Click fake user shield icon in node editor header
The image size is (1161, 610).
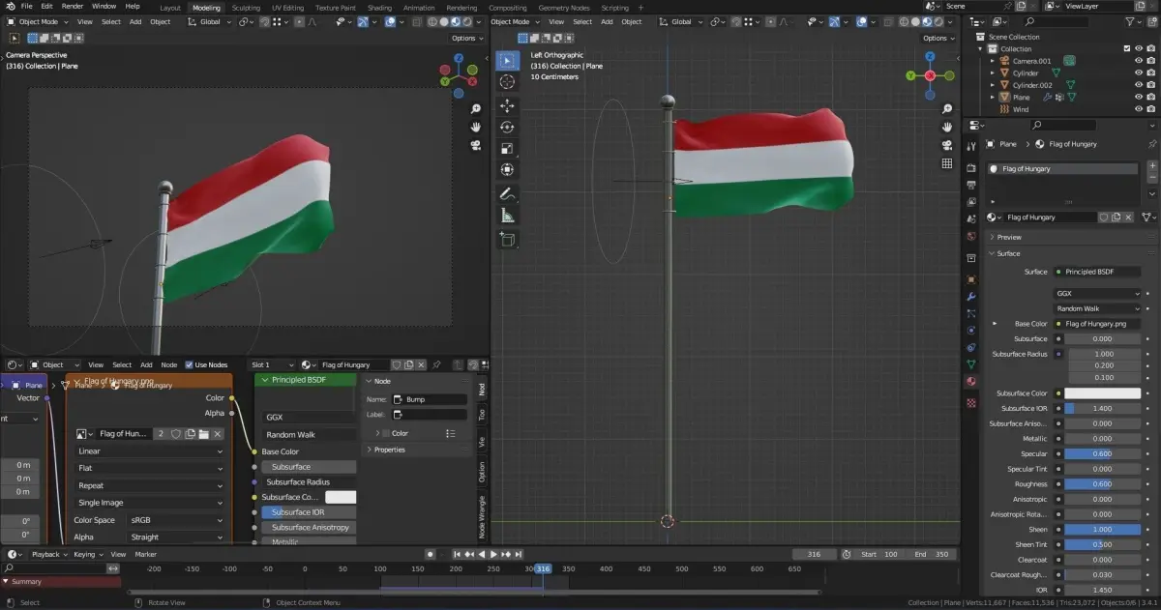point(395,364)
